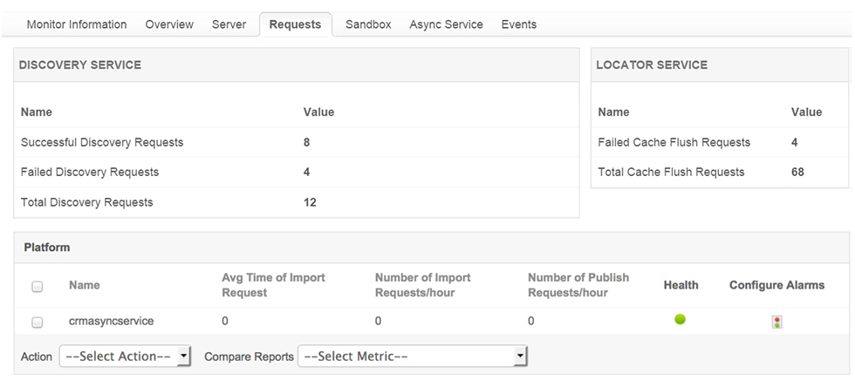Click the Avg Time of Import Request header
The image size is (855, 387).
pos(273,285)
